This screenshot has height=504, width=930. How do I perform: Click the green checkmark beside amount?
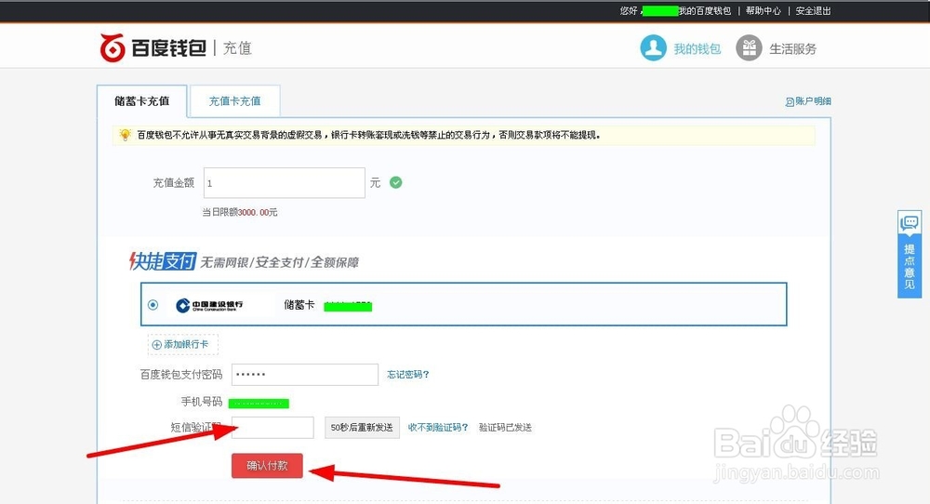[395, 182]
